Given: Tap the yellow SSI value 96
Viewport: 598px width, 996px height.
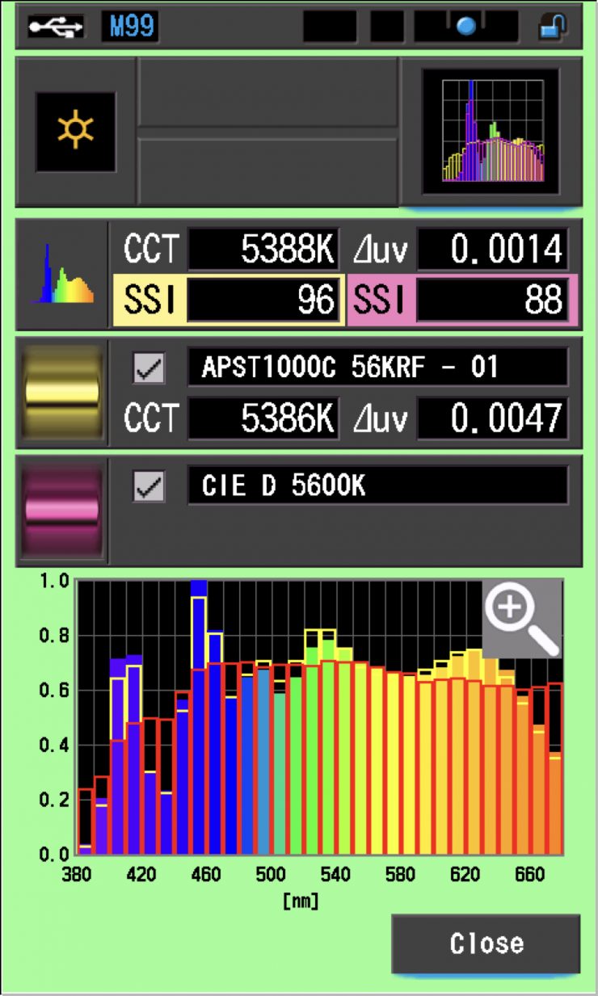Looking at the screenshot, I should (x=263, y=300).
